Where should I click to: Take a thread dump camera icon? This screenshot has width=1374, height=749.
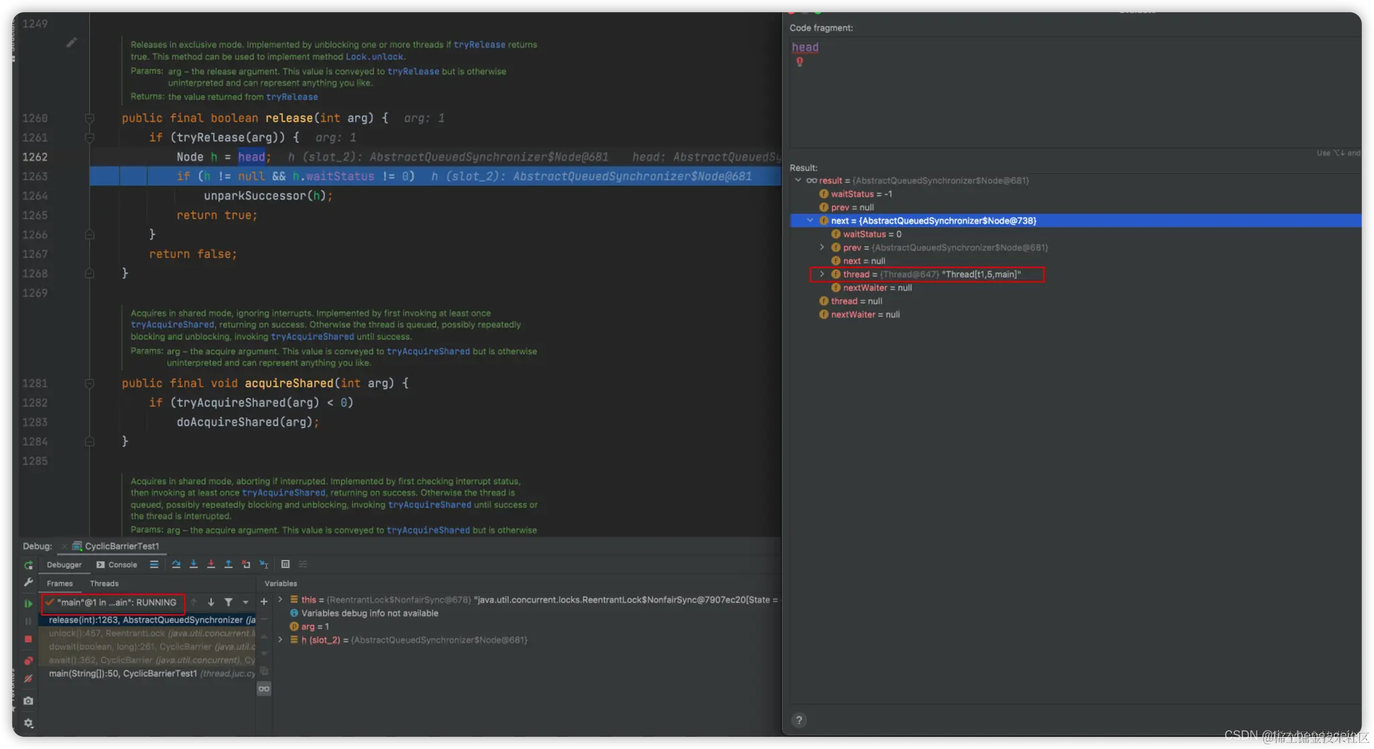pos(28,701)
